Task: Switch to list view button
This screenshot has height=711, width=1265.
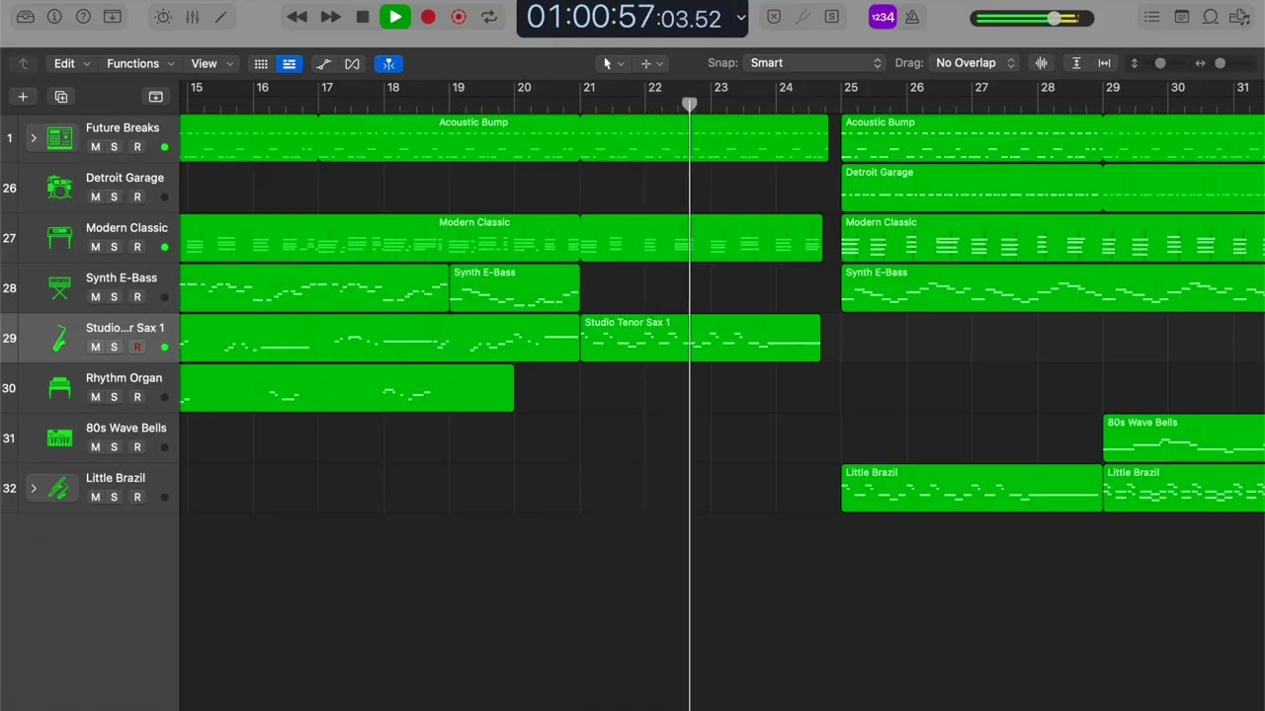Action: pyautogui.click(x=289, y=63)
